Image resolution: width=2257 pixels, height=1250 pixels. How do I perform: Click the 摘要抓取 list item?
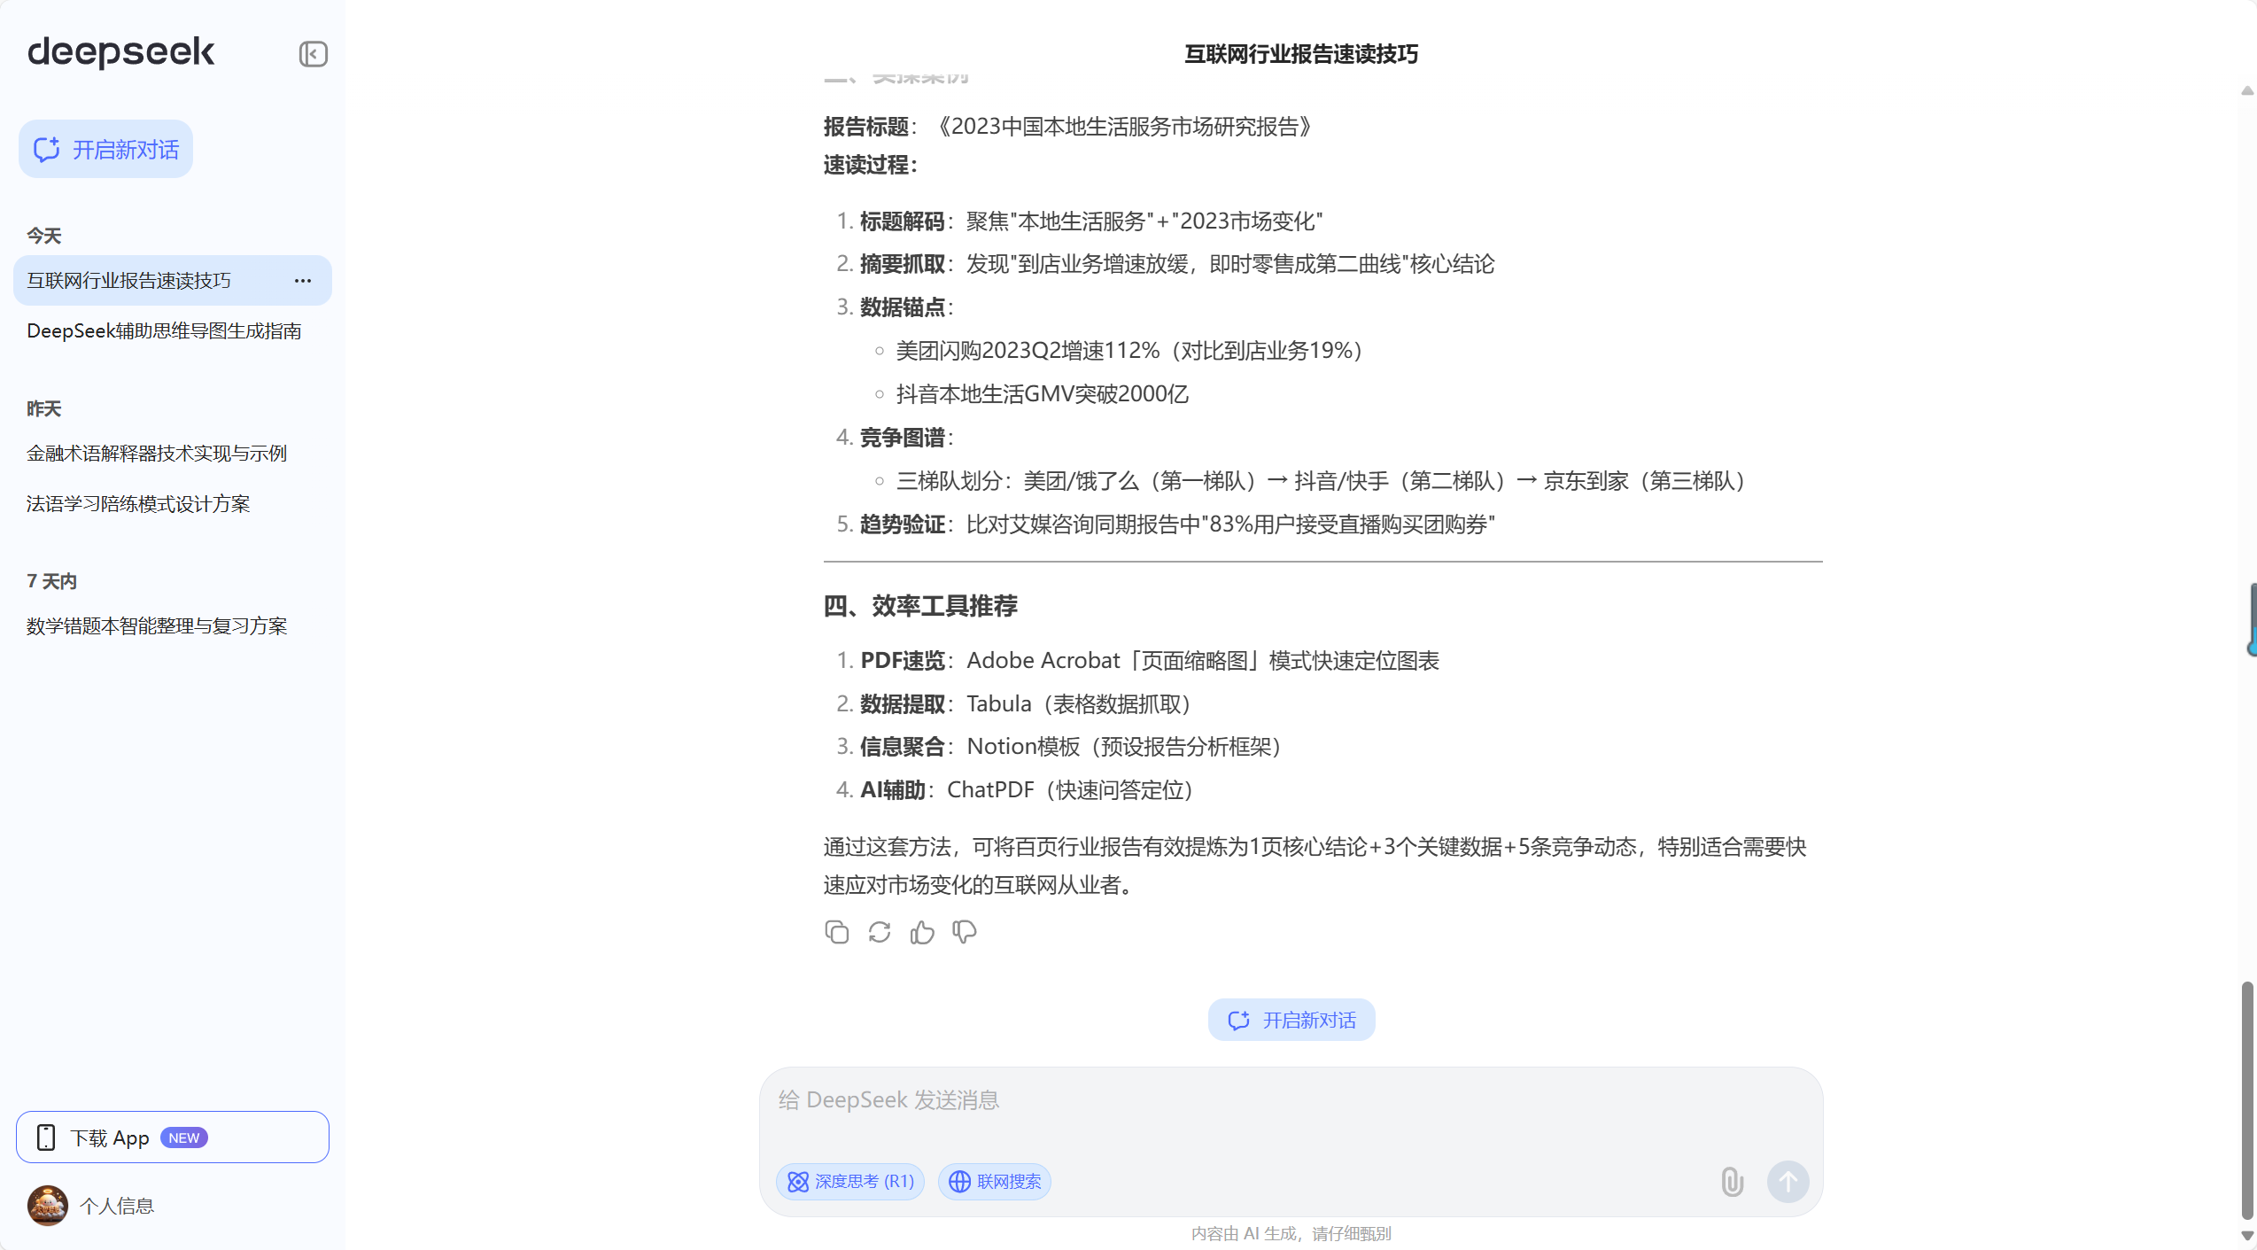pos(1177,265)
